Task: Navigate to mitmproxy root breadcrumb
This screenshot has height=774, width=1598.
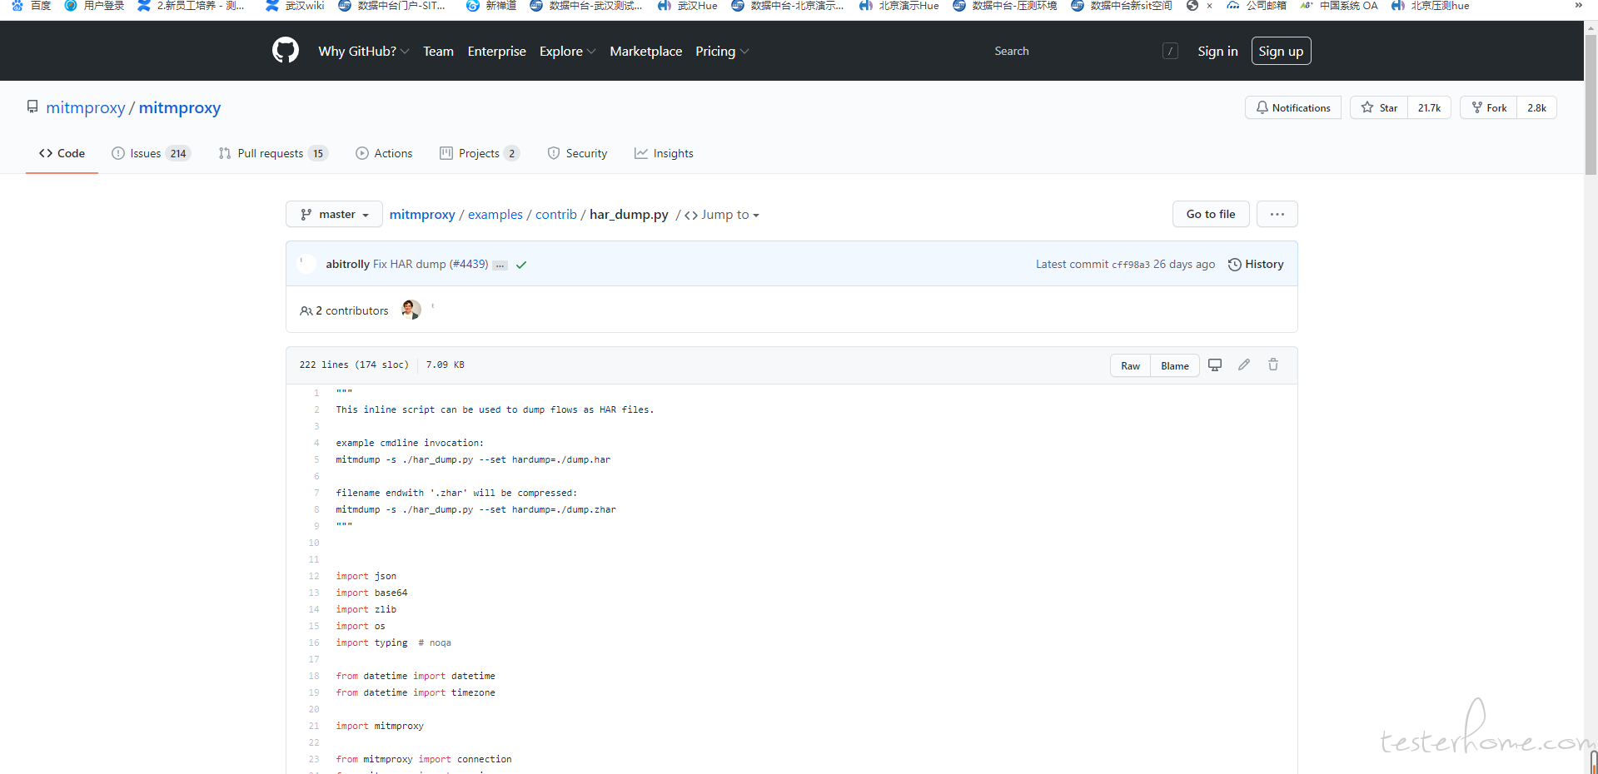Action: click(422, 214)
